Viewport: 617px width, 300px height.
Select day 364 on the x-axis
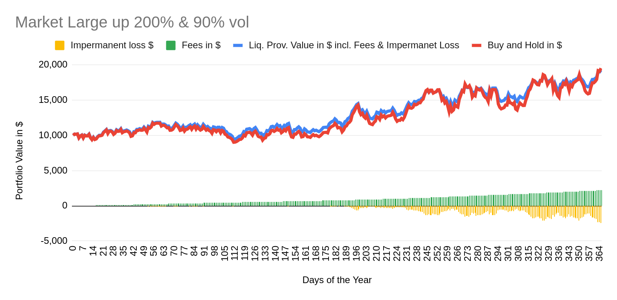point(599,253)
